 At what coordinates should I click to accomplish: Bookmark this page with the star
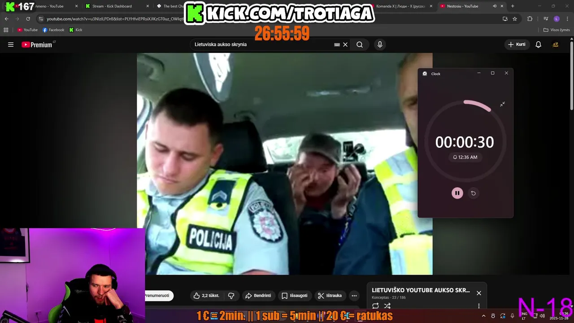click(x=515, y=19)
